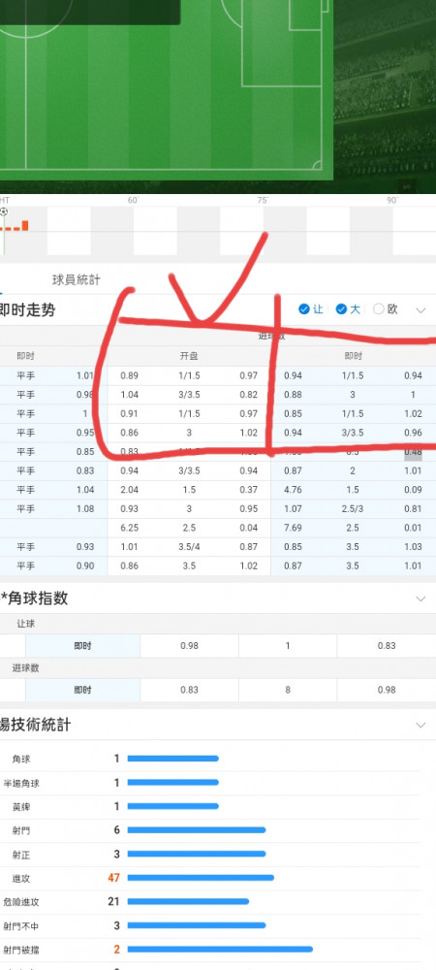This screenshot has width=436, height=970.
Task: Select the 0.81 live odds cell
Action: pyautogui.click(x=413, y=509)
